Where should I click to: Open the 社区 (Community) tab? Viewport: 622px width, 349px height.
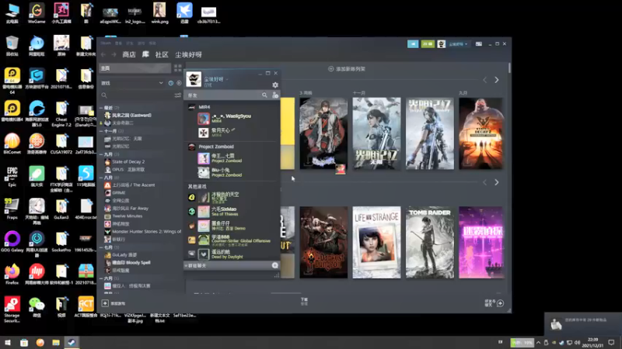click(x=162, y=54)
